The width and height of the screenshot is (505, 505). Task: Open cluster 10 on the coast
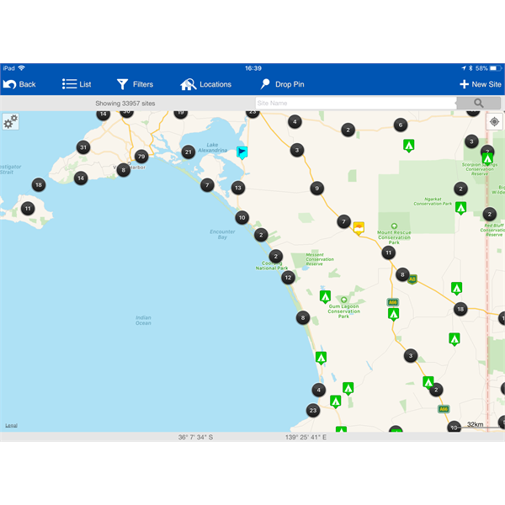242,218
